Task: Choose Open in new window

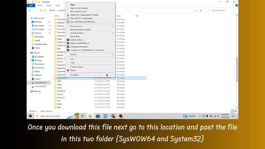Action: tap(79, 8)
